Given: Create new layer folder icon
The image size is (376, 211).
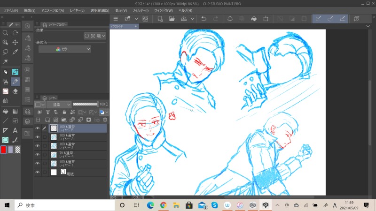Looking at the screenshot, I should click(64, 120).
